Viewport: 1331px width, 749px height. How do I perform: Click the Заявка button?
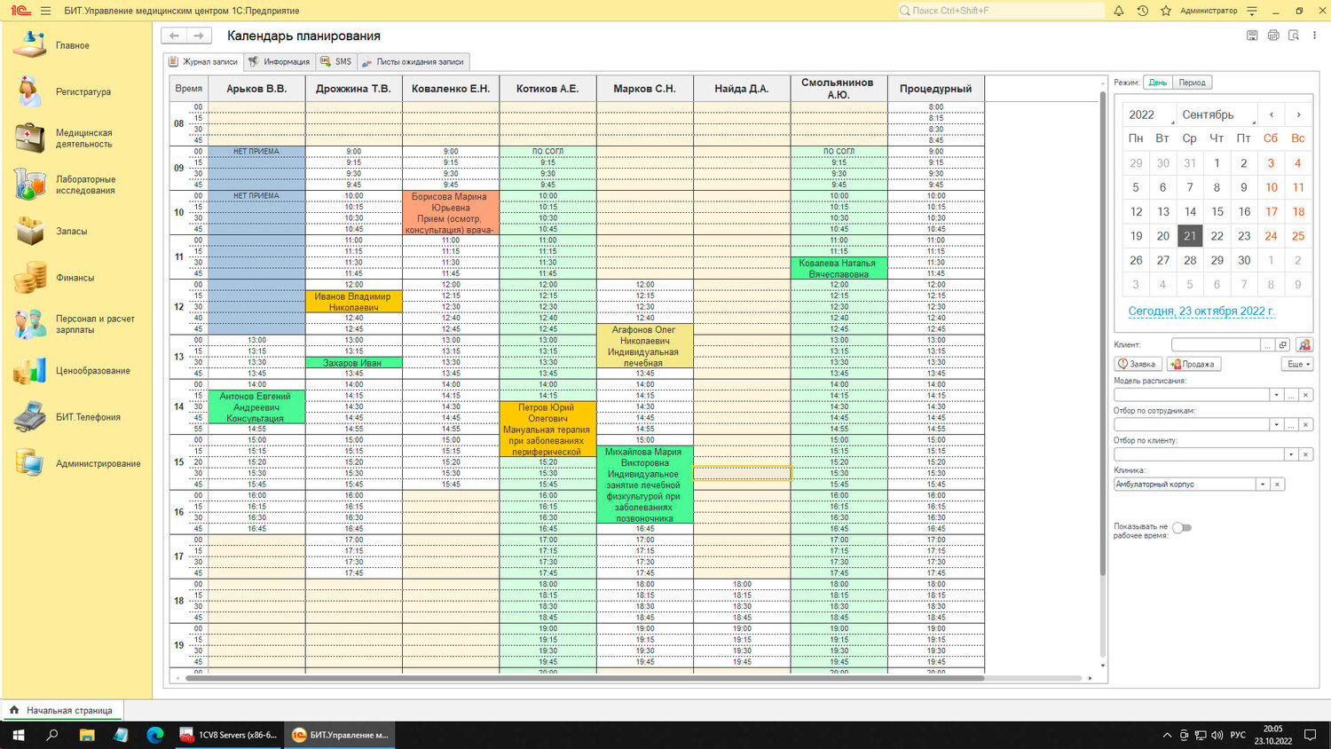click(x=1138, y=364)
